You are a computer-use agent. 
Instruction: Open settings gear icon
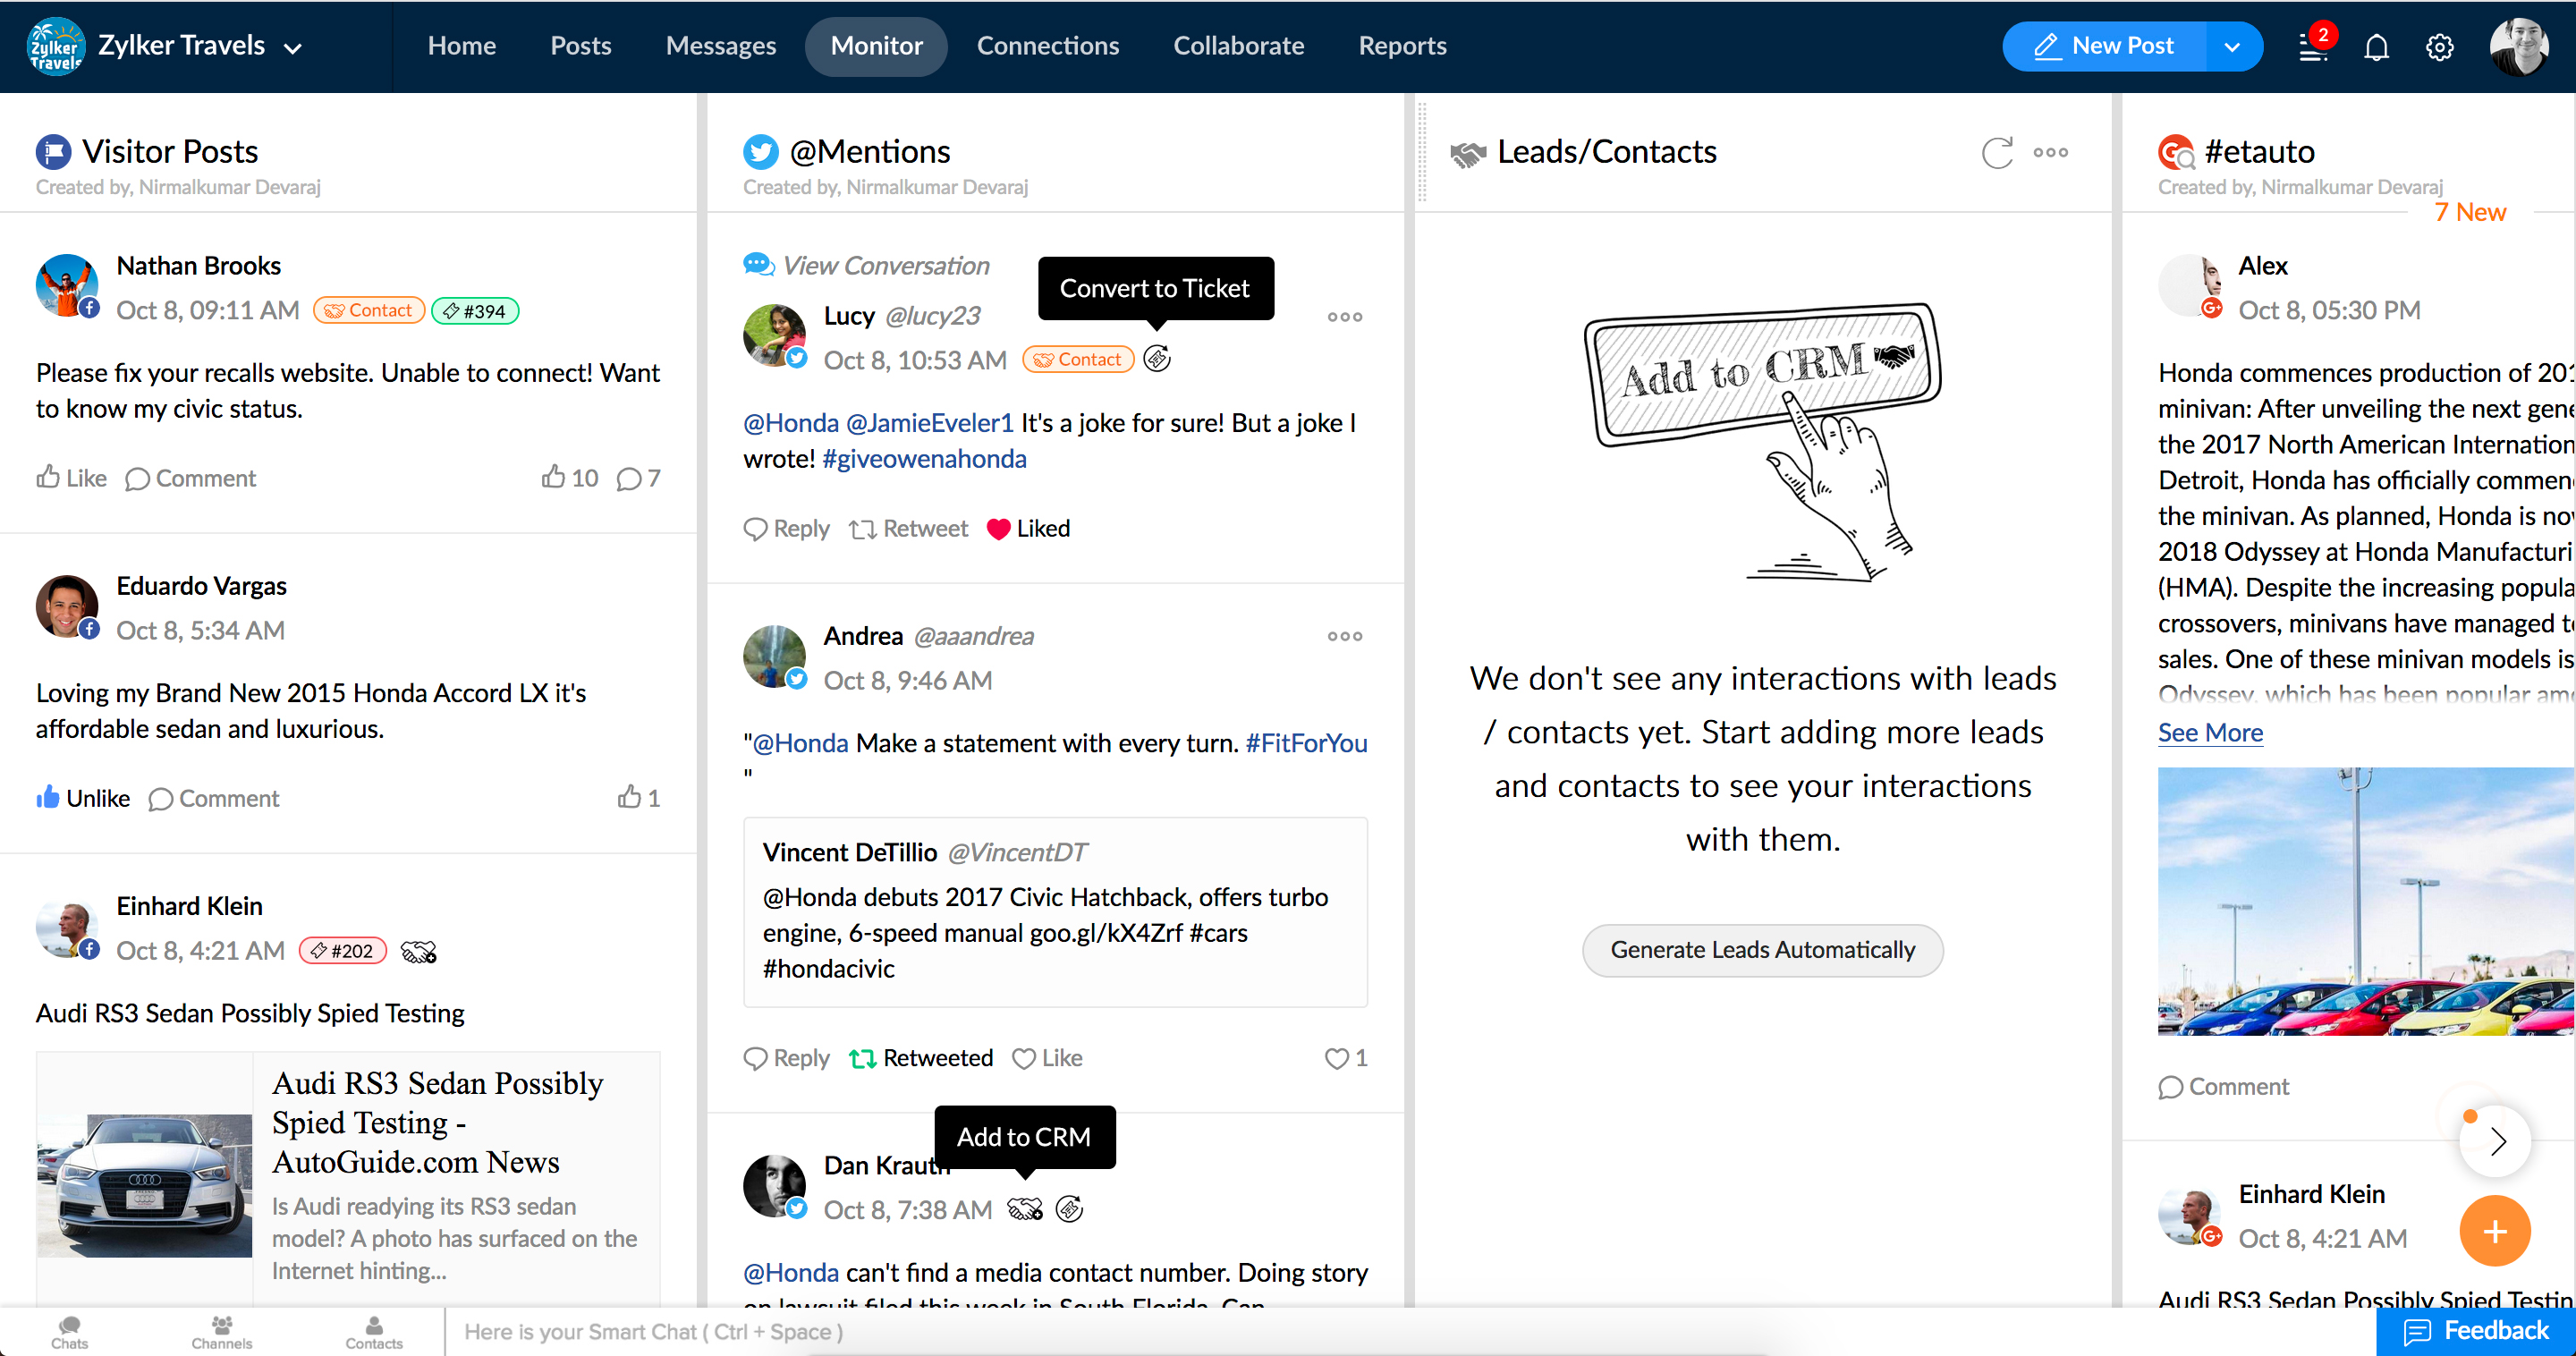[x=2439, y=47]
